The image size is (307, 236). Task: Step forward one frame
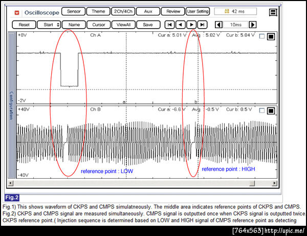(191, 25)
